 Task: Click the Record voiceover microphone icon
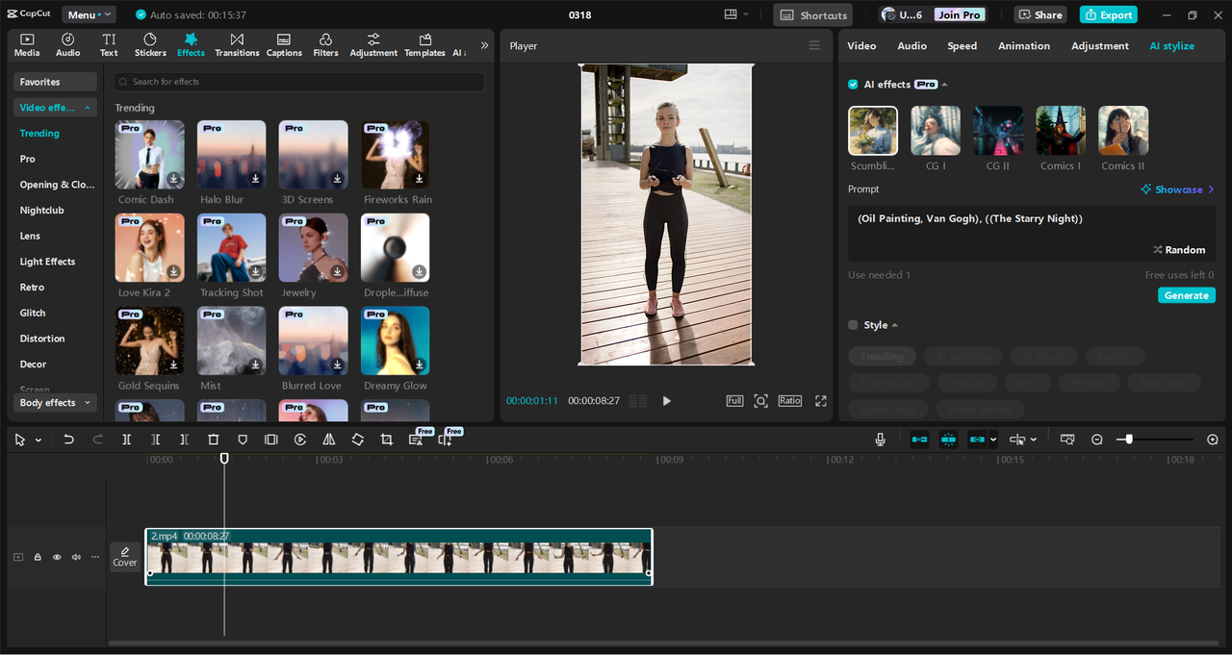[879, 440]
